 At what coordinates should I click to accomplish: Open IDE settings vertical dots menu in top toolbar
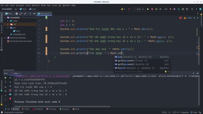pyautogui.click(x=196, y=9)
